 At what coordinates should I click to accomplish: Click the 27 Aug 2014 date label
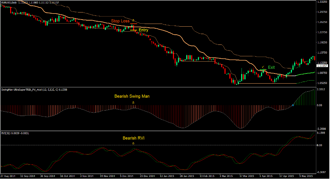8,176
